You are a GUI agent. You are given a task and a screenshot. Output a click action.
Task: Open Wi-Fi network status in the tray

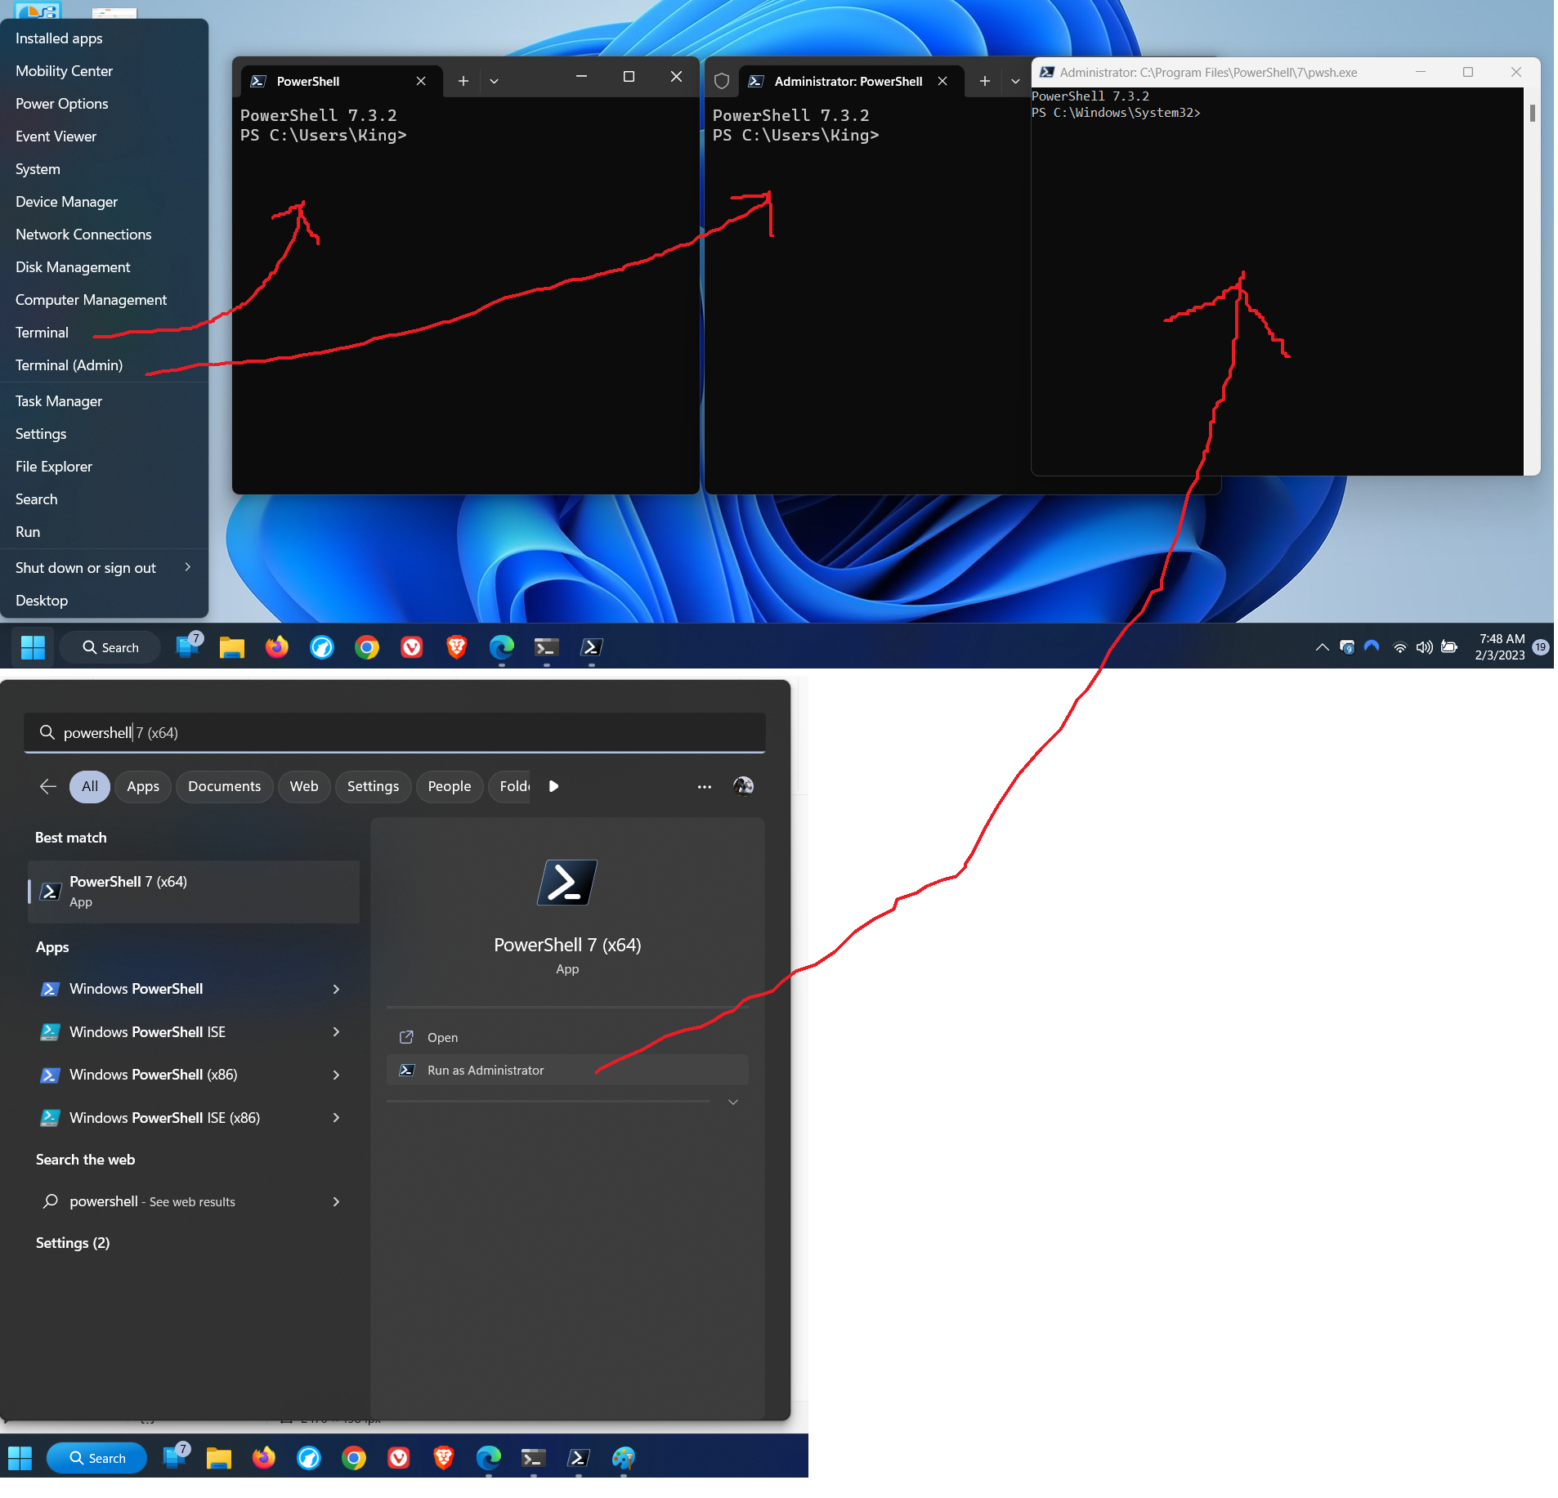1399,647
